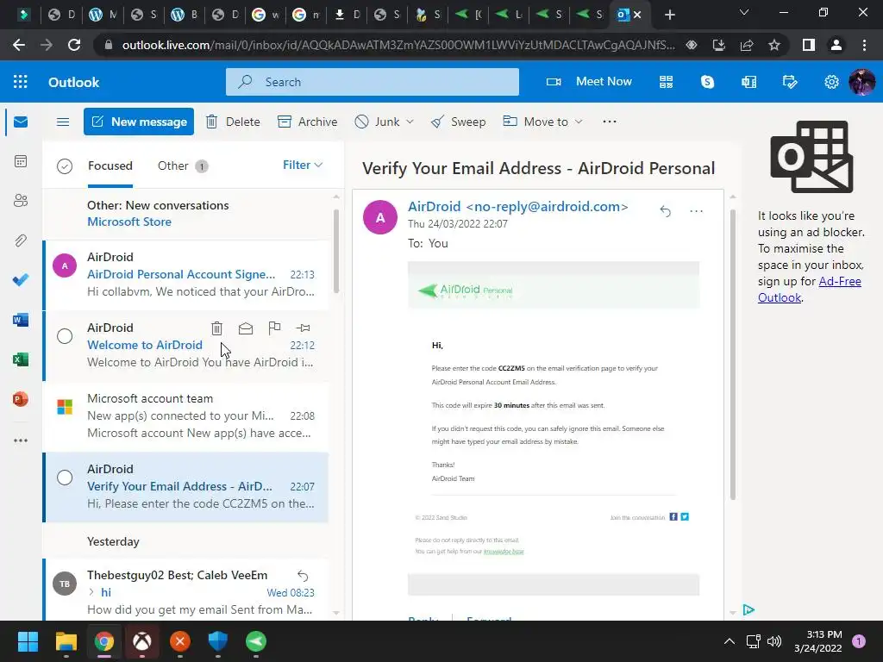Sweep messages from this sender
Viewport: 883px width, 662px height.
tap(458, 122)
